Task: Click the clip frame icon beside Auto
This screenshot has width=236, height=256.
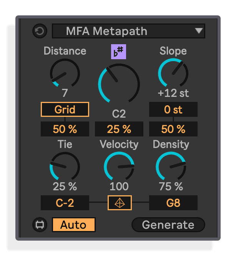Action: [x=40, y=224]
